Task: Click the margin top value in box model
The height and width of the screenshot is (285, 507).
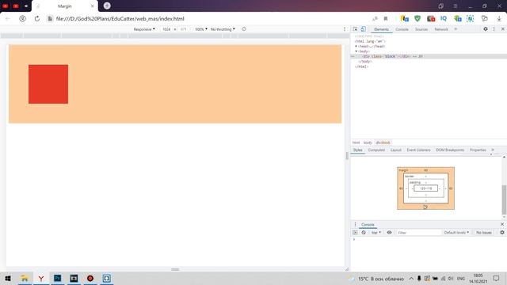Action: [x=425, y=170]
